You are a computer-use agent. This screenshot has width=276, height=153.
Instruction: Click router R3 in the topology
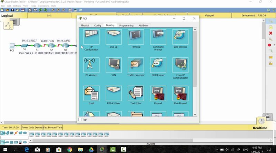pyautogui.click(x=66, y=45)
